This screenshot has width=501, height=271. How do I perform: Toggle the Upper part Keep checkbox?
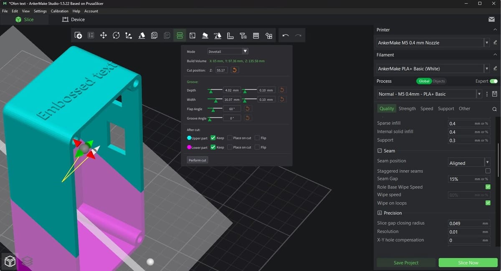coord(213,138)
